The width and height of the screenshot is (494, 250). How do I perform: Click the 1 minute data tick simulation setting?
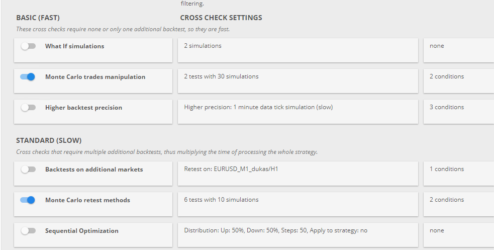tap(298, 112)
